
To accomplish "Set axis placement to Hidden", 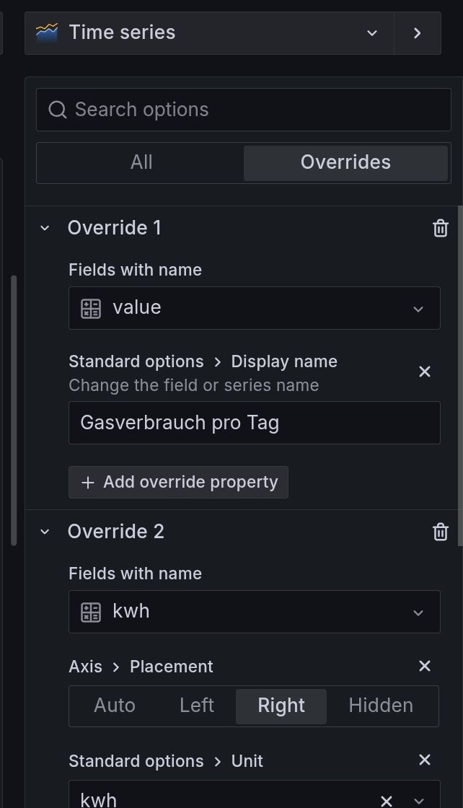I will click(x=381, y=706).
